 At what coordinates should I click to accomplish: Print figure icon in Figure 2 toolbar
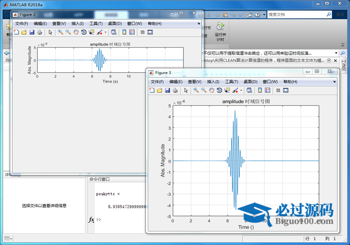pos(40,32)
